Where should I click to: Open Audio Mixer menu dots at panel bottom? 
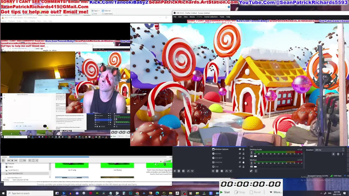point(256,171)
